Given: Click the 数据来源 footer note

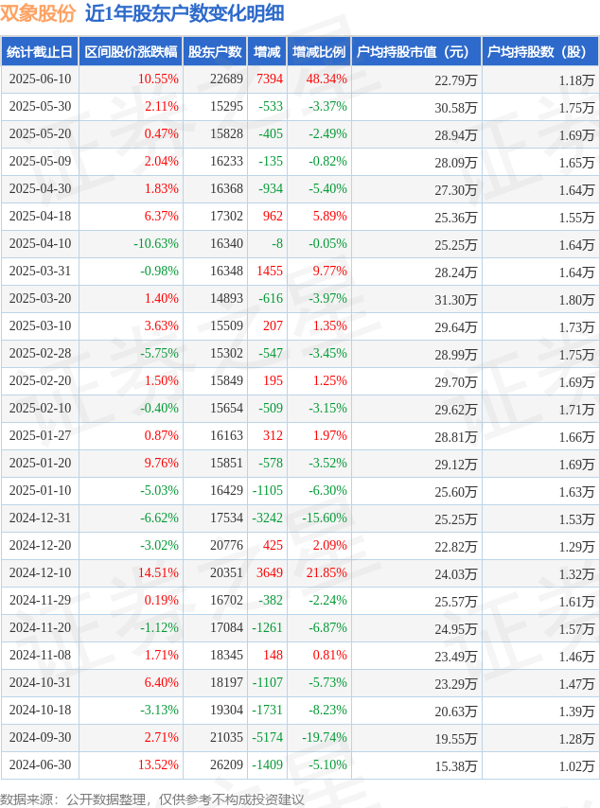Looking at the screenshot, I should tap(152, 799).
